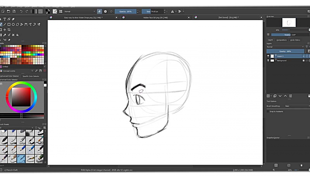Click the Save document icon
The image size is (310, 176).
pos(14,11)
